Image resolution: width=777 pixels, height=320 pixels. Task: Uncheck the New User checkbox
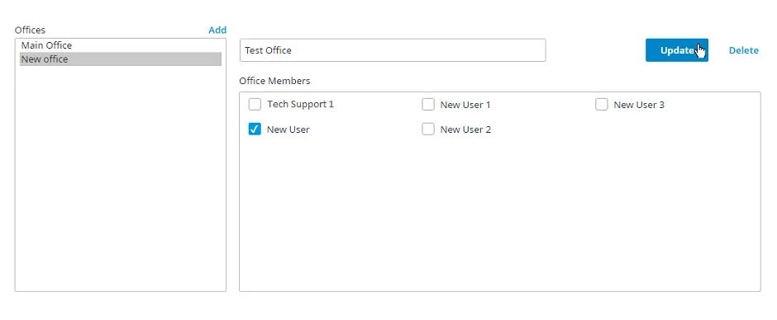click(255, 129)
